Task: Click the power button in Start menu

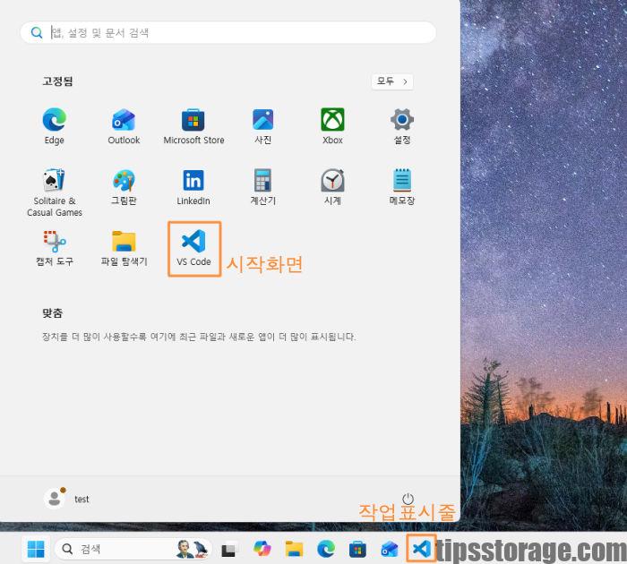Action: pos(408,499)
